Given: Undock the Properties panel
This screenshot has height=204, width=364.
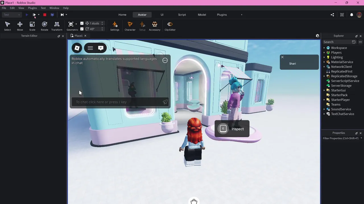Looking at the screenshot, I should [356, 133].
